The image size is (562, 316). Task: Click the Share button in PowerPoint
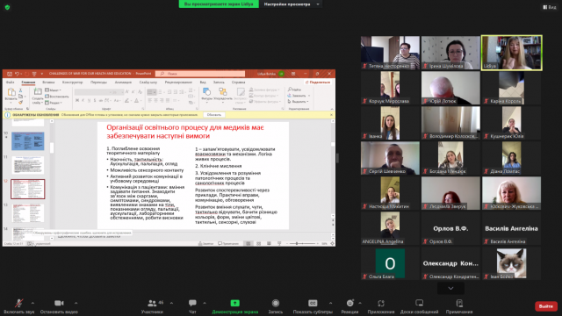click(x=318, y=83)
